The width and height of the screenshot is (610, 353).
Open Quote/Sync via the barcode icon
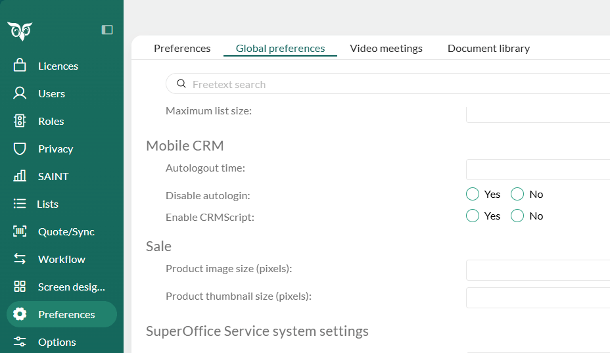[20, 231]
